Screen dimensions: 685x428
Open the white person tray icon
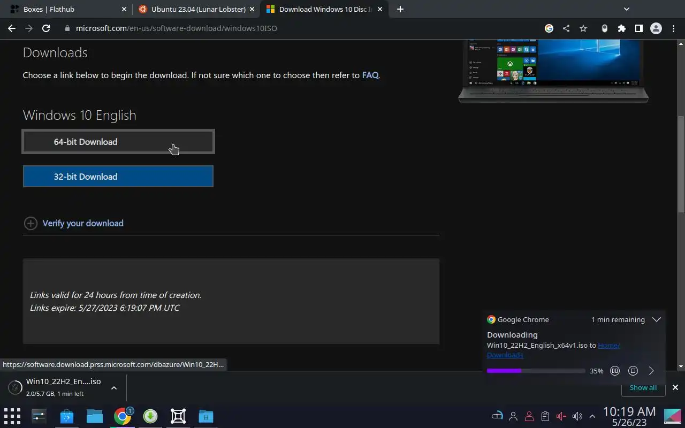[x=513, y=416]
